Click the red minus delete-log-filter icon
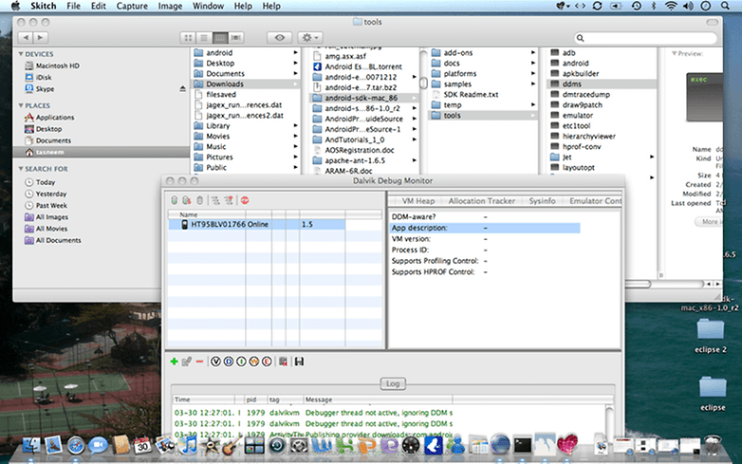 click(199, 362)
